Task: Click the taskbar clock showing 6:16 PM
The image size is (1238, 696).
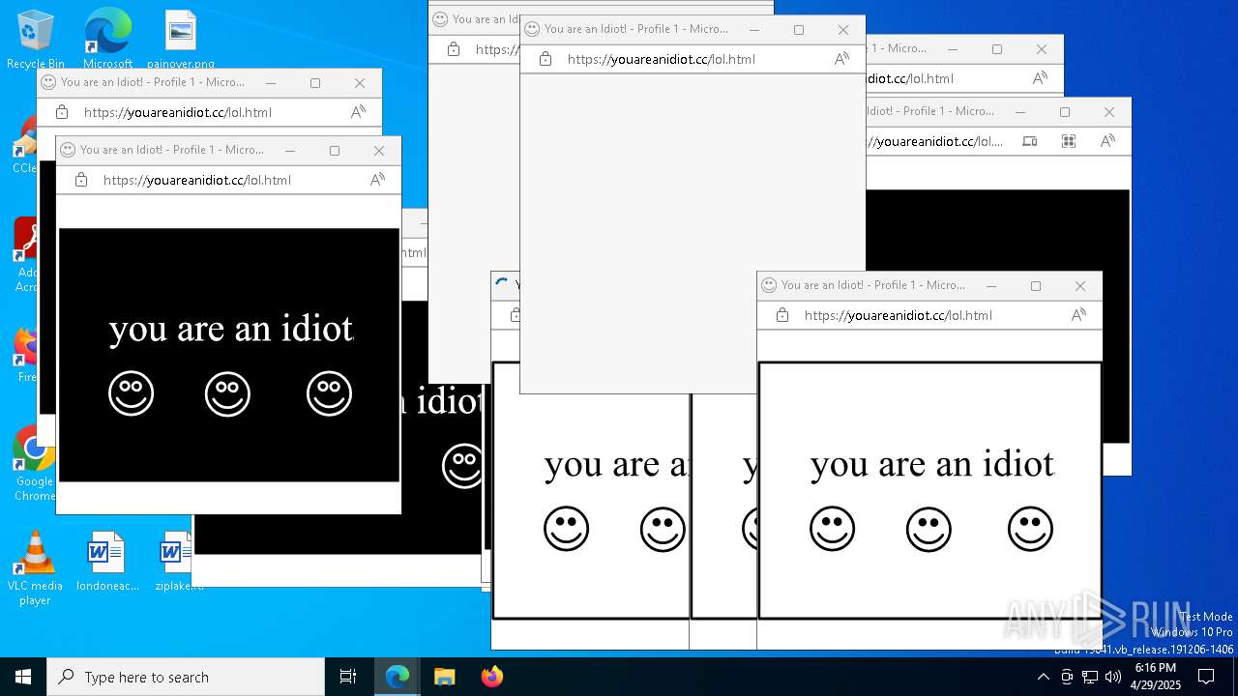Action: (1155, 677)
